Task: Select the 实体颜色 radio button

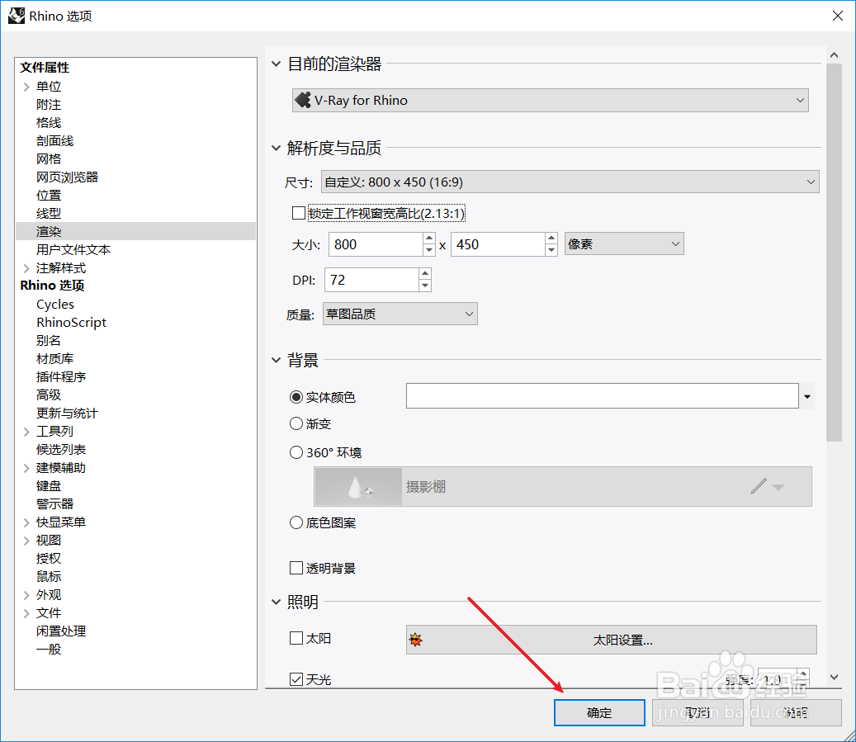Action: (x=296, y=397)
